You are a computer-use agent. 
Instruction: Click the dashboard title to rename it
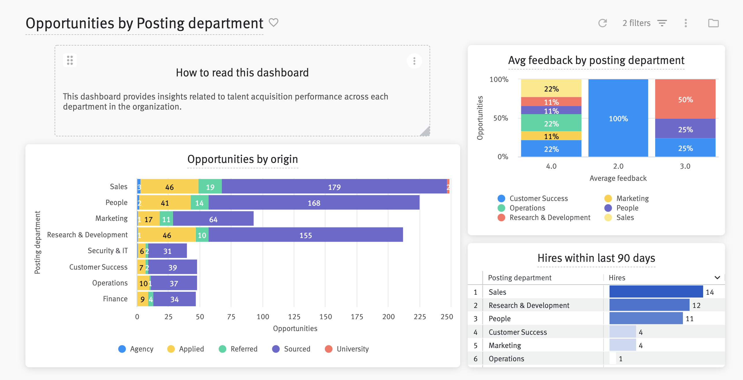(144, 23)
